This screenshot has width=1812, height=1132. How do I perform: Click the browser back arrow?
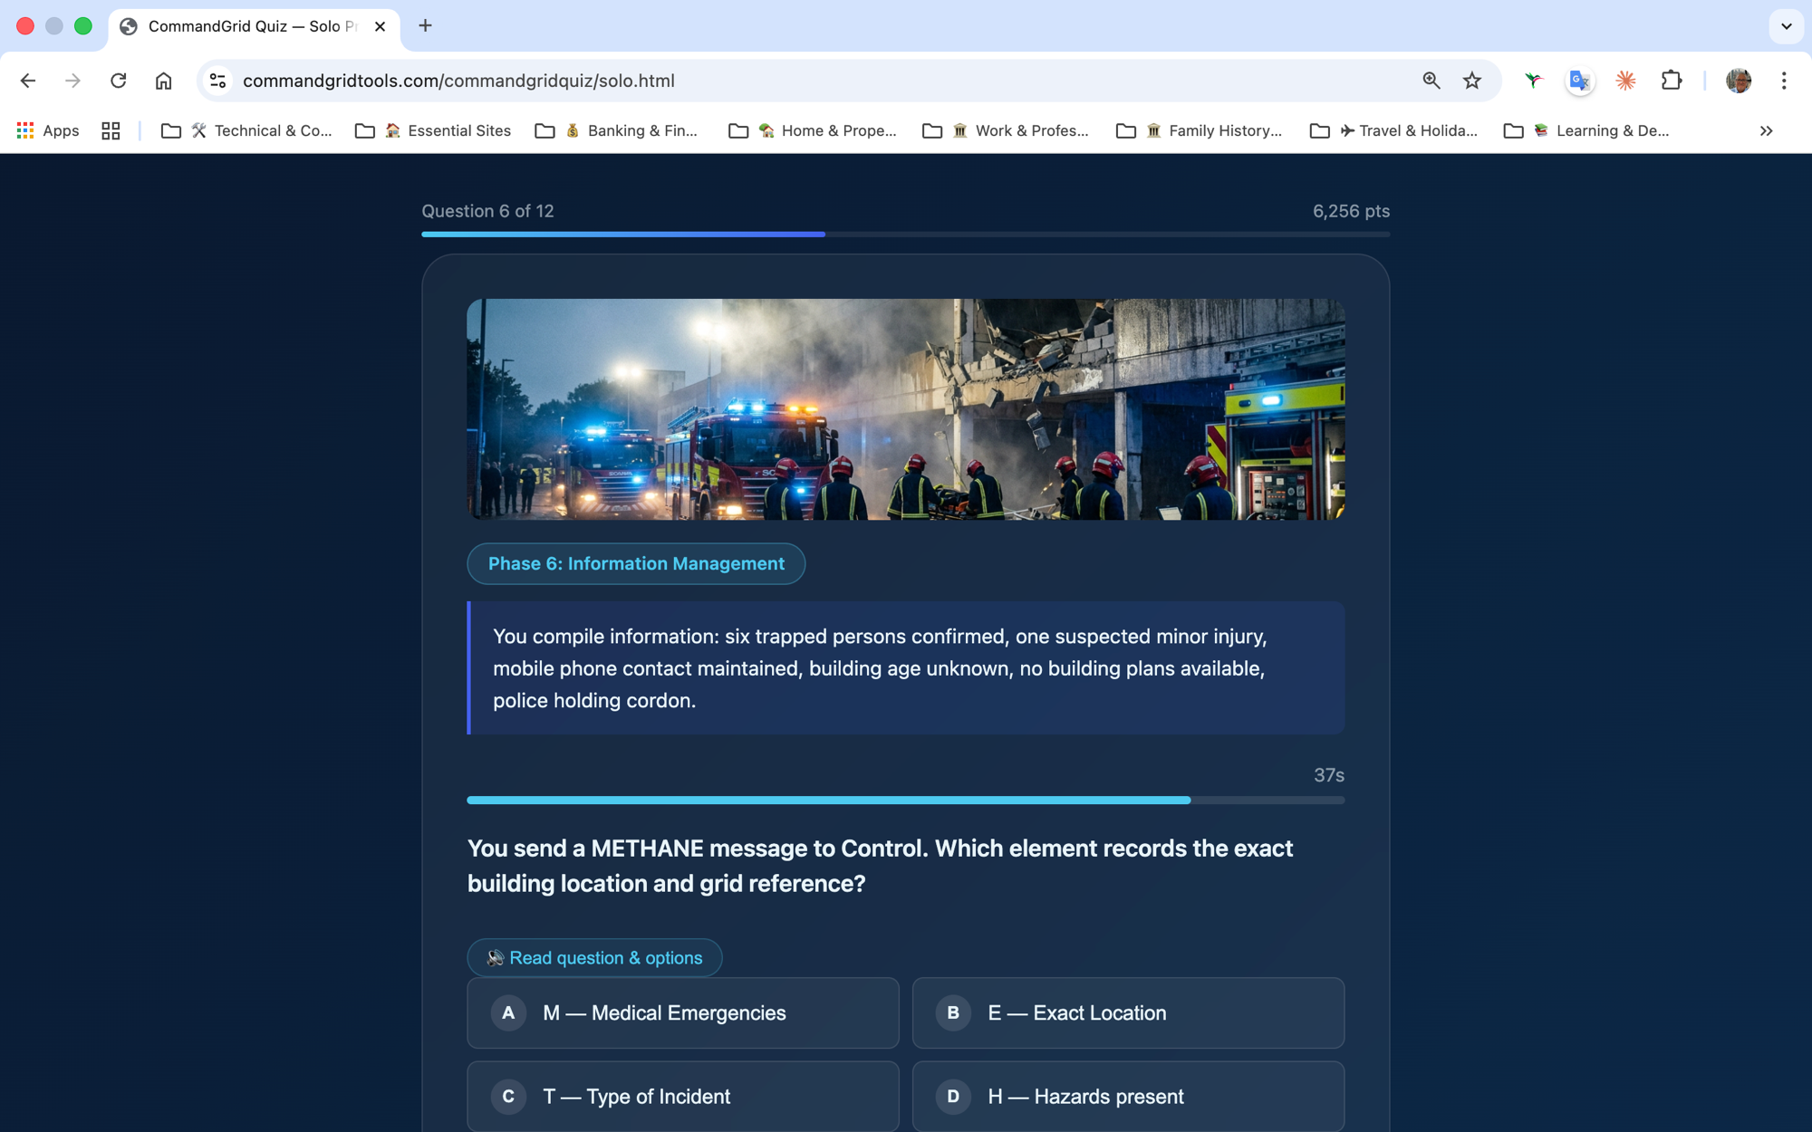pos(28,81)
